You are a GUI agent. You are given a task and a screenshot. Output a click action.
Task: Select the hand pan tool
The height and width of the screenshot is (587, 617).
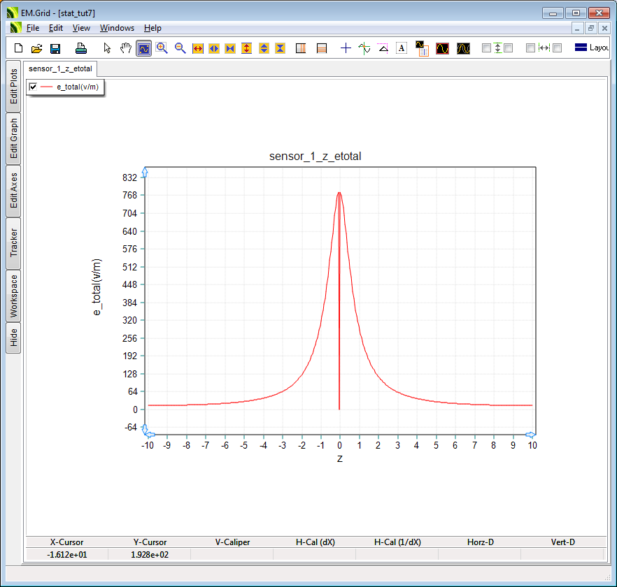pyautogui.click(x=126, y=48)
